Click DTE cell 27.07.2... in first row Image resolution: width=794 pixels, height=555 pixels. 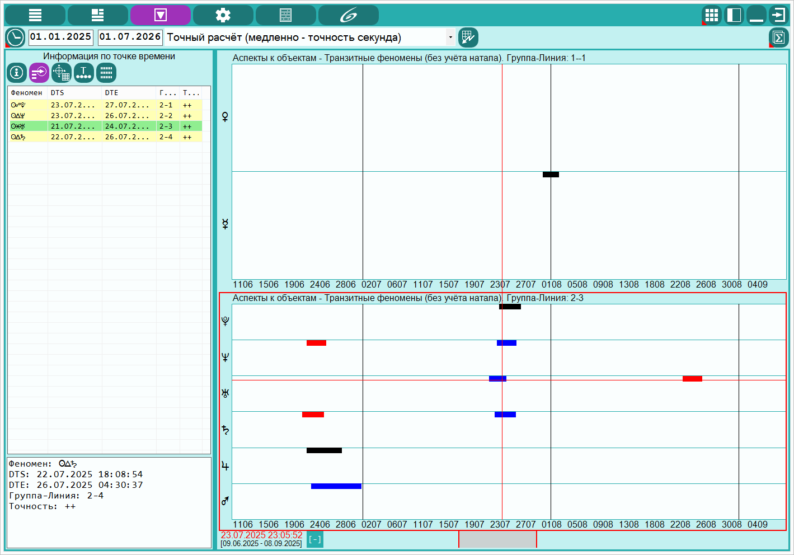click(x=129, y=105)
